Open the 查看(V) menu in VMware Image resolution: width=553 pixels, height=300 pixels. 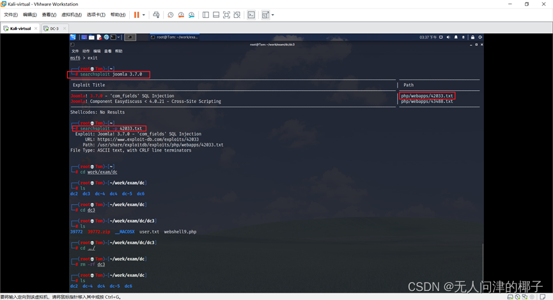[49, 15]
